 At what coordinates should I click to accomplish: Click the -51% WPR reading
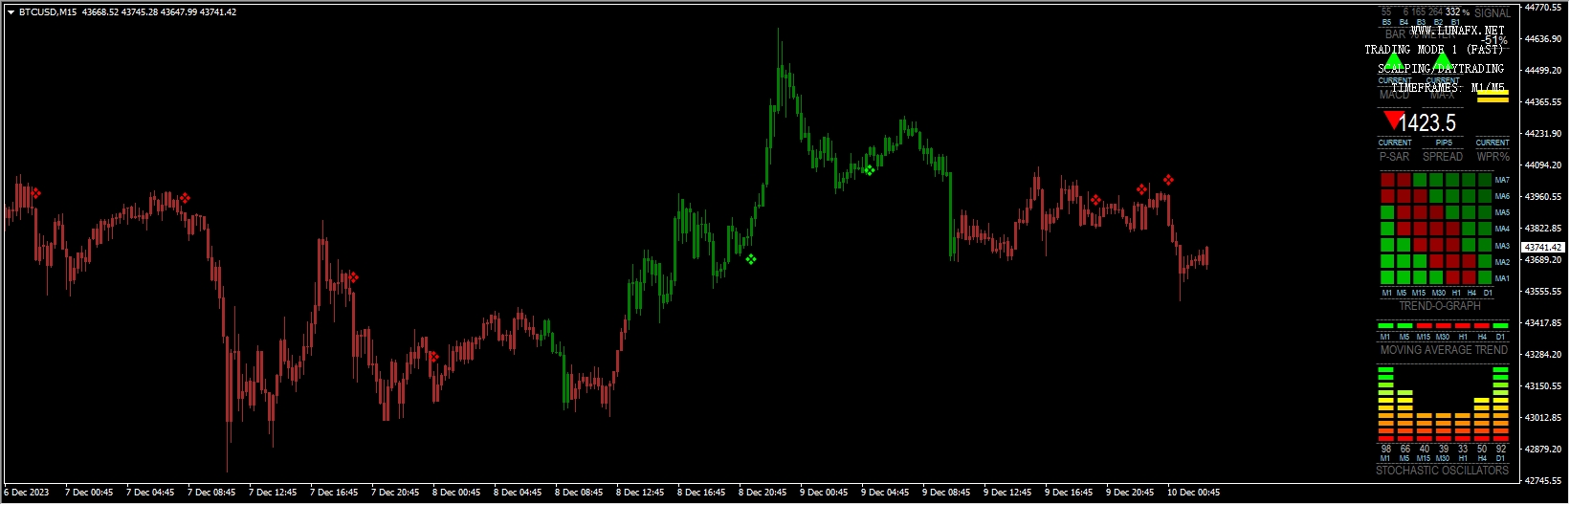1494,41
